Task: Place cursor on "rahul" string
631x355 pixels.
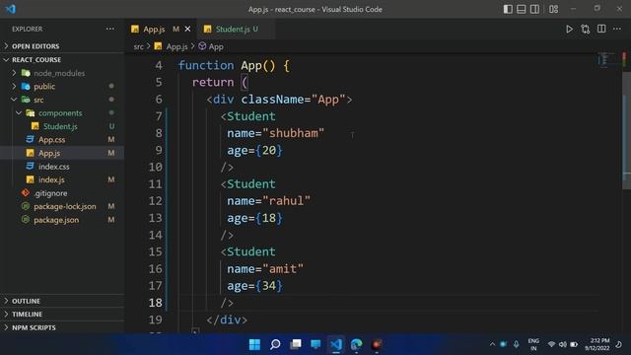Action: coord(286,201)
